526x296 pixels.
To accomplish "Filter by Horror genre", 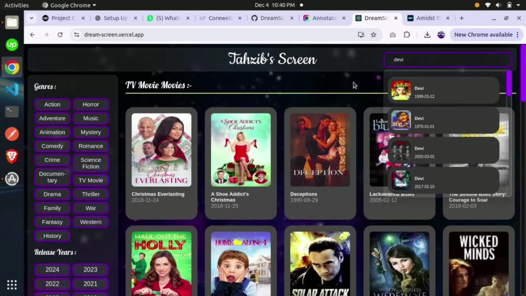I will point(90,104).
